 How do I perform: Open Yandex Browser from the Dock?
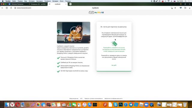click(x=12, y=105)
